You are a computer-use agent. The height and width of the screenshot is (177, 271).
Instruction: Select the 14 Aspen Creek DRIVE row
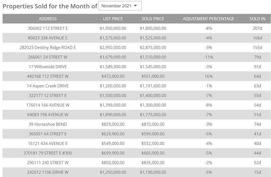[x=48, y=86]
